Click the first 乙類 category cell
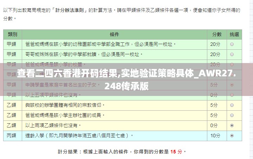Viewport: 253px width, 159px height. [x=12, y=105]
